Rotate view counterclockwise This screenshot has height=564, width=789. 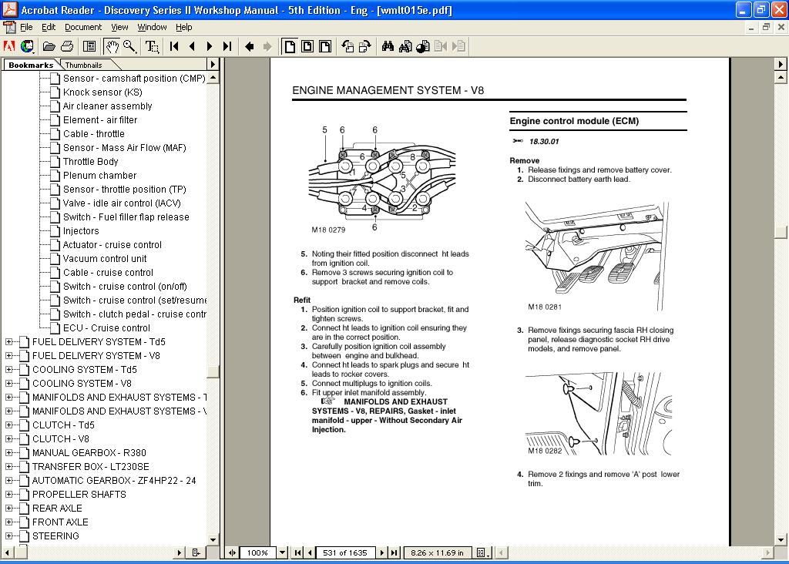point(347,47)
